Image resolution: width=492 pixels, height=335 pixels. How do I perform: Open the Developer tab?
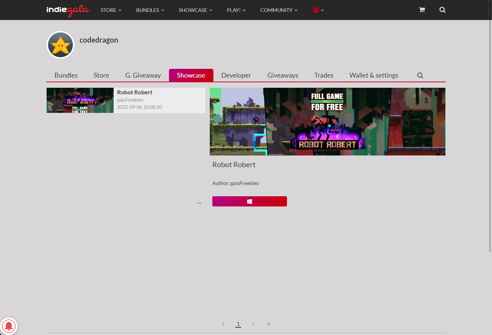[x=236, y=75]
